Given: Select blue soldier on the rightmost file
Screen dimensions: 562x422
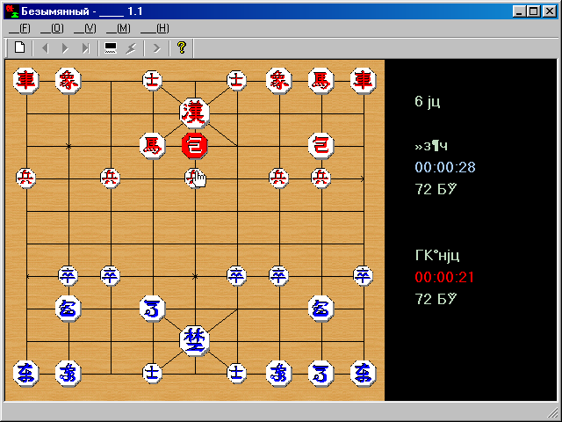Looking at the screenshot, I should click(364, 276).
